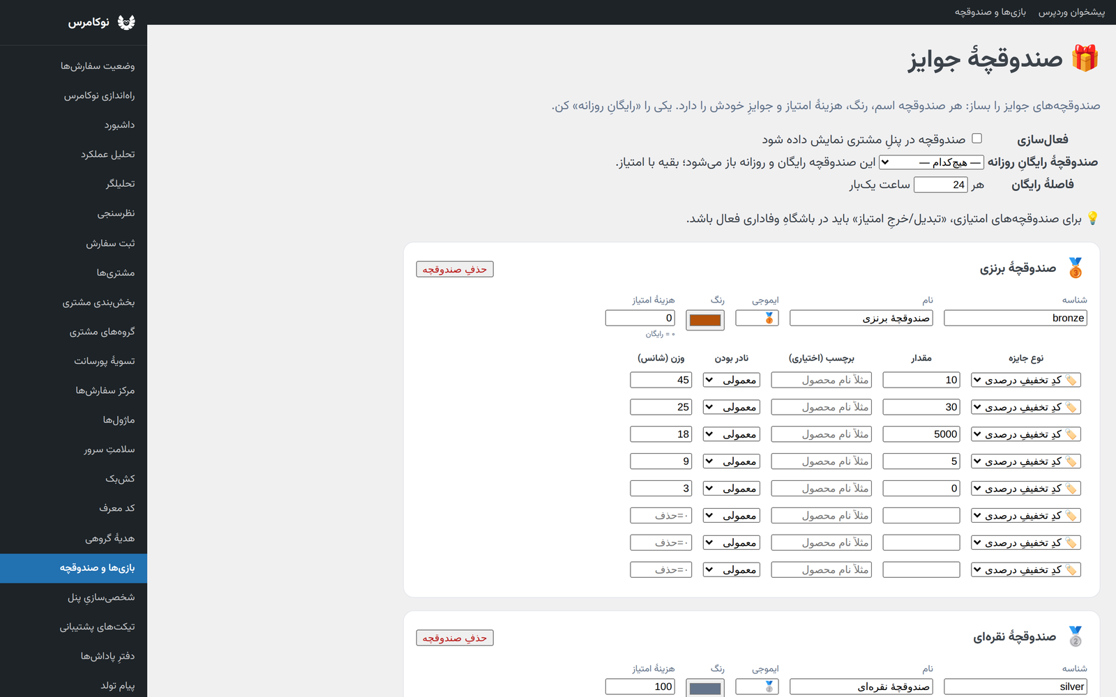Pick the bronze chest color swatch
Viewport: 1116px width, 697px height.
pos(705,320)
